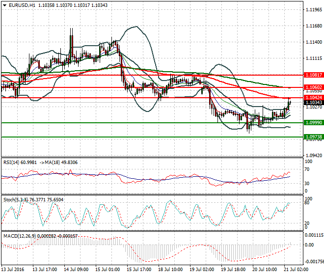Click the 19 Jul 02:00 time axis label
324x275 pixels.
coord(202,270)
